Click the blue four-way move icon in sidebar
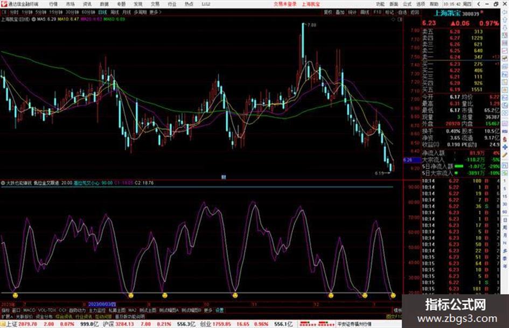Screen dimensions: 509x328 pyautogui.click(x=505, y=147)
